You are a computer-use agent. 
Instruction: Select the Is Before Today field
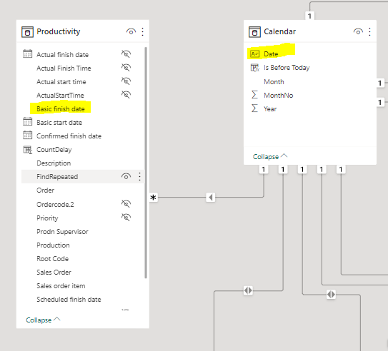click(x=287, y=68)
